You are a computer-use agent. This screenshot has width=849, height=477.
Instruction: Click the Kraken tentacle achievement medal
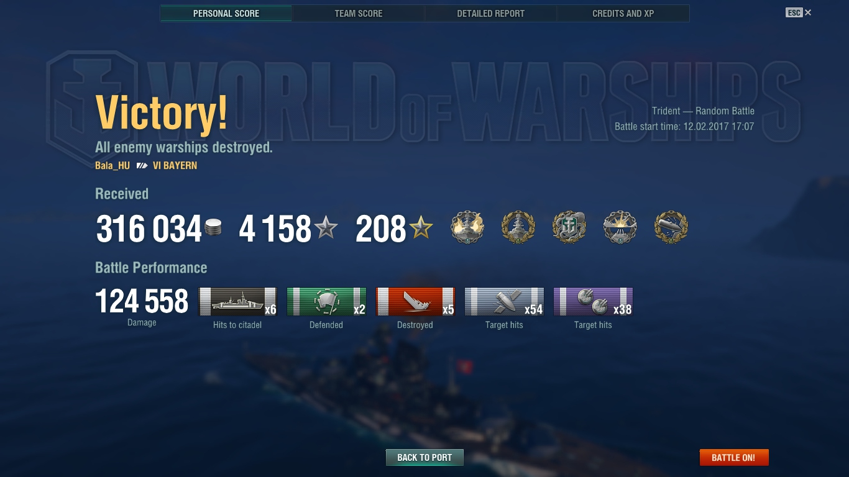pos(569,227)
